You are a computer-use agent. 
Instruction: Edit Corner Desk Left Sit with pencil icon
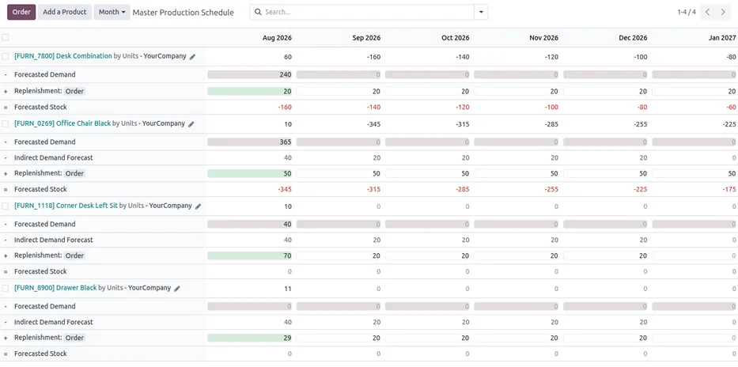199,206
